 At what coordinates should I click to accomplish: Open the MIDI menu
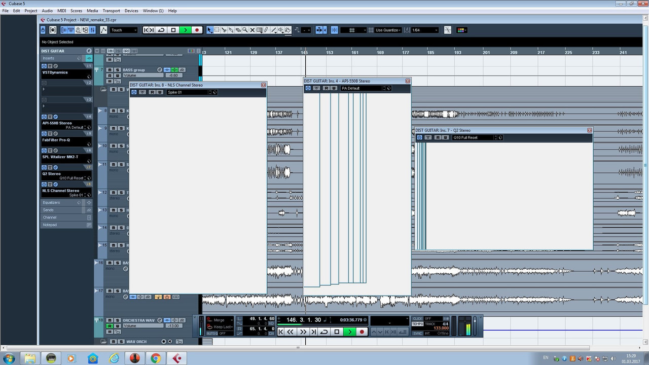(61, 11)
